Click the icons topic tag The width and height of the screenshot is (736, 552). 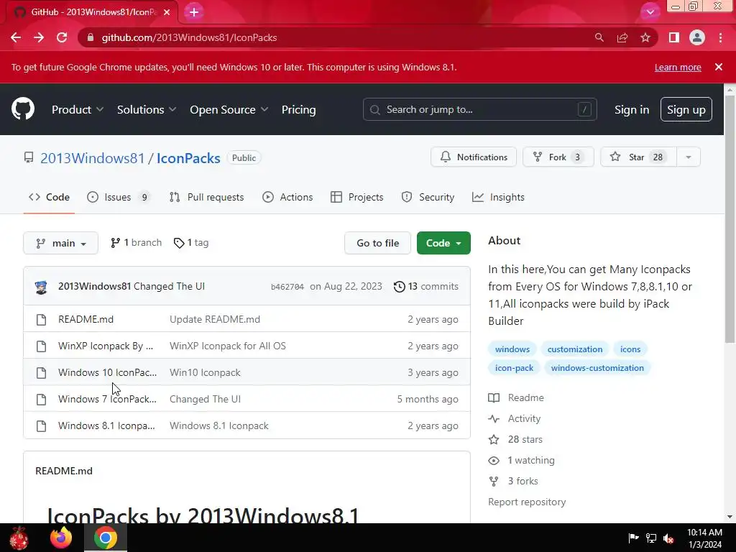630,349
